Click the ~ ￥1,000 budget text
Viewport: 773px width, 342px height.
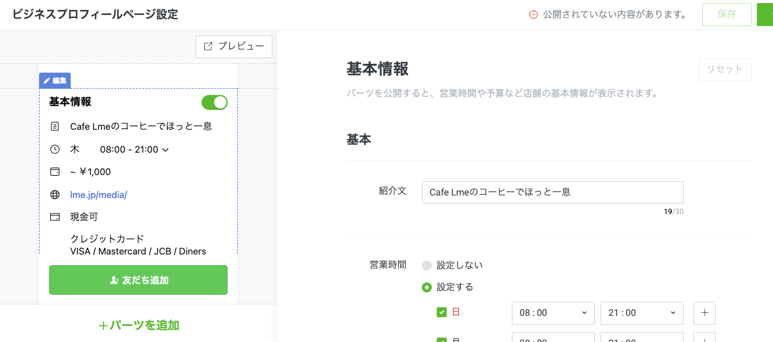pos(91,172)
